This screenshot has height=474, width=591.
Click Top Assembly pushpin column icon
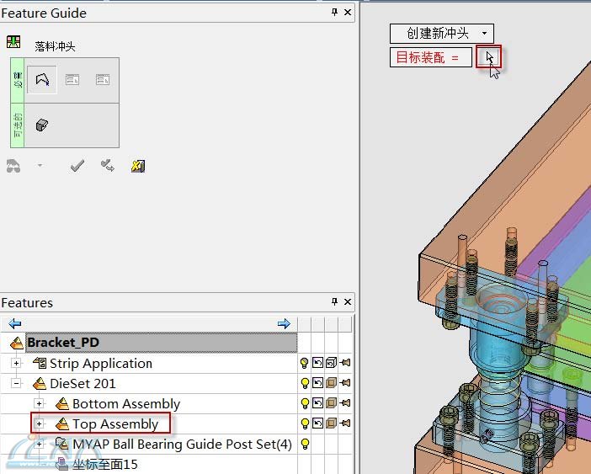pyautogui.click(x=345, y=423)
